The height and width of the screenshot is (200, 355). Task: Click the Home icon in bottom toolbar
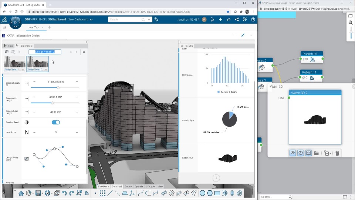[21, 193]
